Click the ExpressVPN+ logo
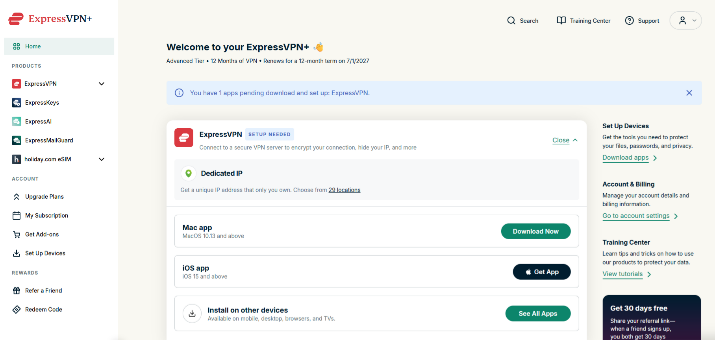715x340 pixels. [x=50, y=19]
